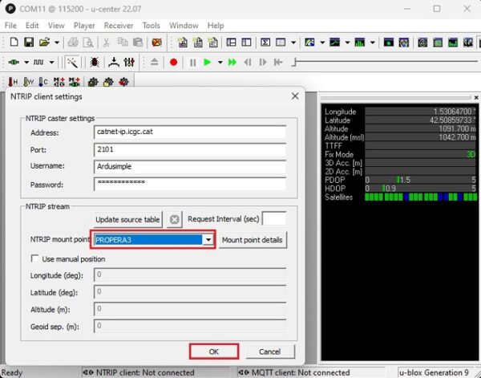Open the Tools menu
The height and width of the screenshot is (378, 481).
tap(151, 25)
